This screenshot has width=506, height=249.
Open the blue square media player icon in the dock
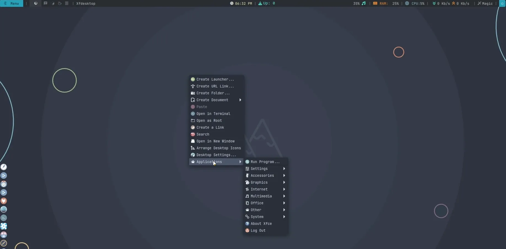(4, 226)
